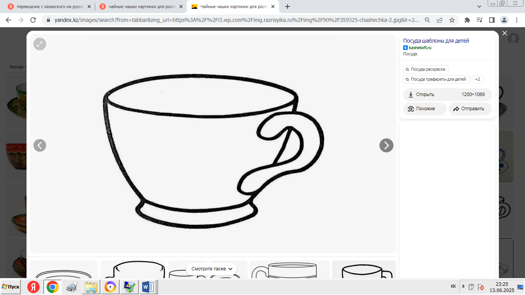
Task: Expand image to fullscreen view
Action: (40, 44)
